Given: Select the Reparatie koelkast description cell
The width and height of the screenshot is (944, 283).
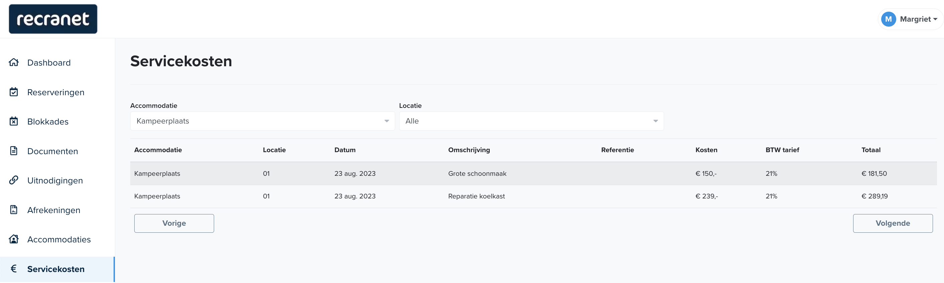Looking at the screenshot, I should pos(476,196).
